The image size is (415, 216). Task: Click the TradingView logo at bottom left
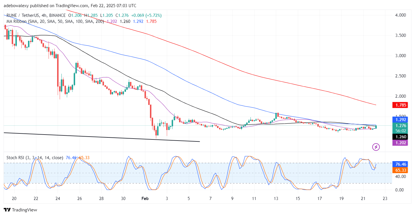[21, 210]
